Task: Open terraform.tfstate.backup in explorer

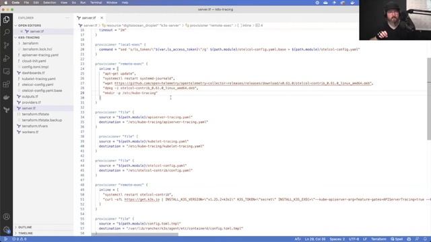Action: click(42, 120)
